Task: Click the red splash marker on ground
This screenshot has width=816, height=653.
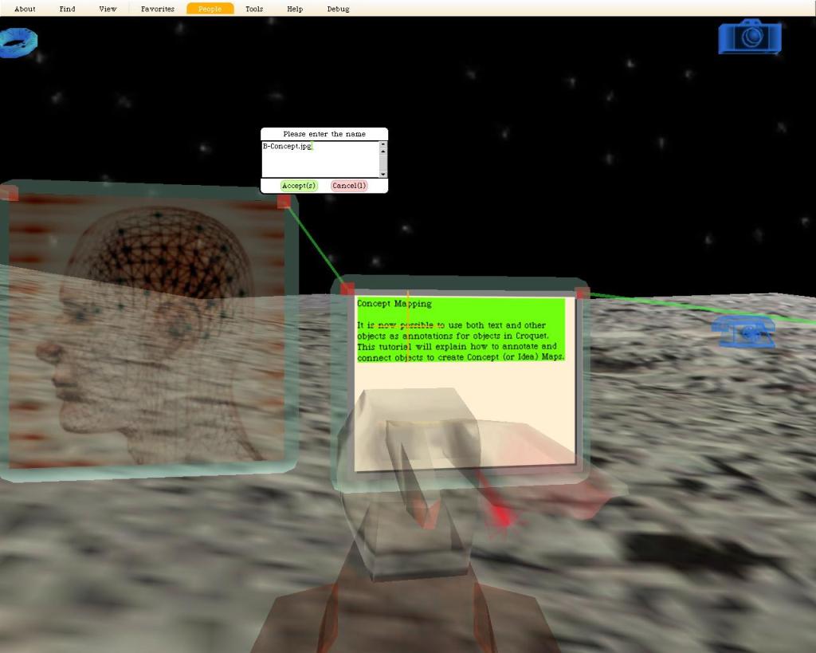Action: (x=500, y=516)
